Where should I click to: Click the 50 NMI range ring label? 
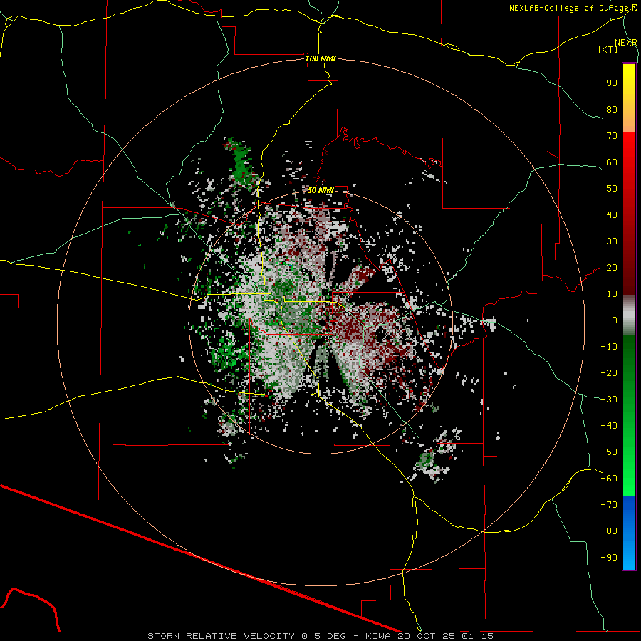pyautogui.click(x=320, y=190)
